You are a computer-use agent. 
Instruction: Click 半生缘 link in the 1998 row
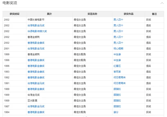[117, 60]
